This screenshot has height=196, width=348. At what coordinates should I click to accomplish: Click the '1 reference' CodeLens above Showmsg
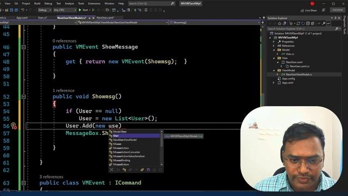point(64,91)
